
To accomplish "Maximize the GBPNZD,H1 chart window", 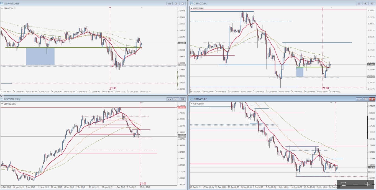I will (x=365, y=3).
